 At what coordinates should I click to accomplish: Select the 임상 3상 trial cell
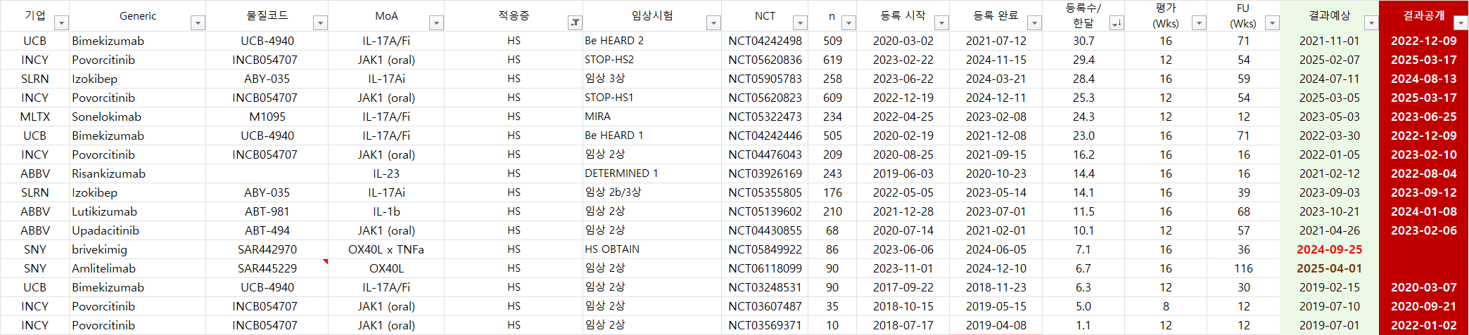coord(652,79)
